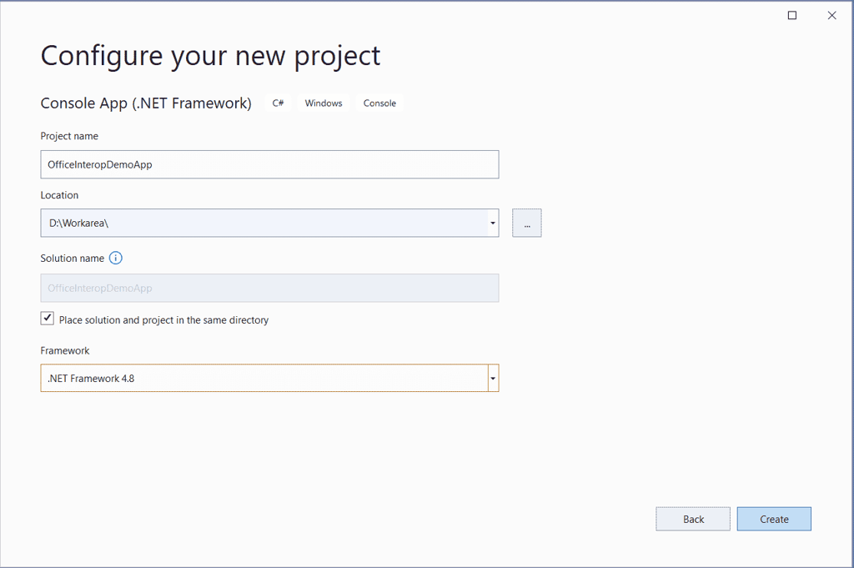Select the ".NET Framework 4.8" combo box
The height and width of the screenshot is (568, 854).
click(250, 378)
